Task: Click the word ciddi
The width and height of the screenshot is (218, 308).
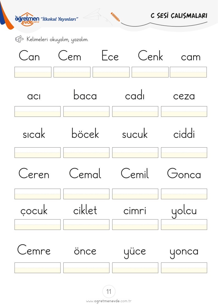Action: (184, 134)
